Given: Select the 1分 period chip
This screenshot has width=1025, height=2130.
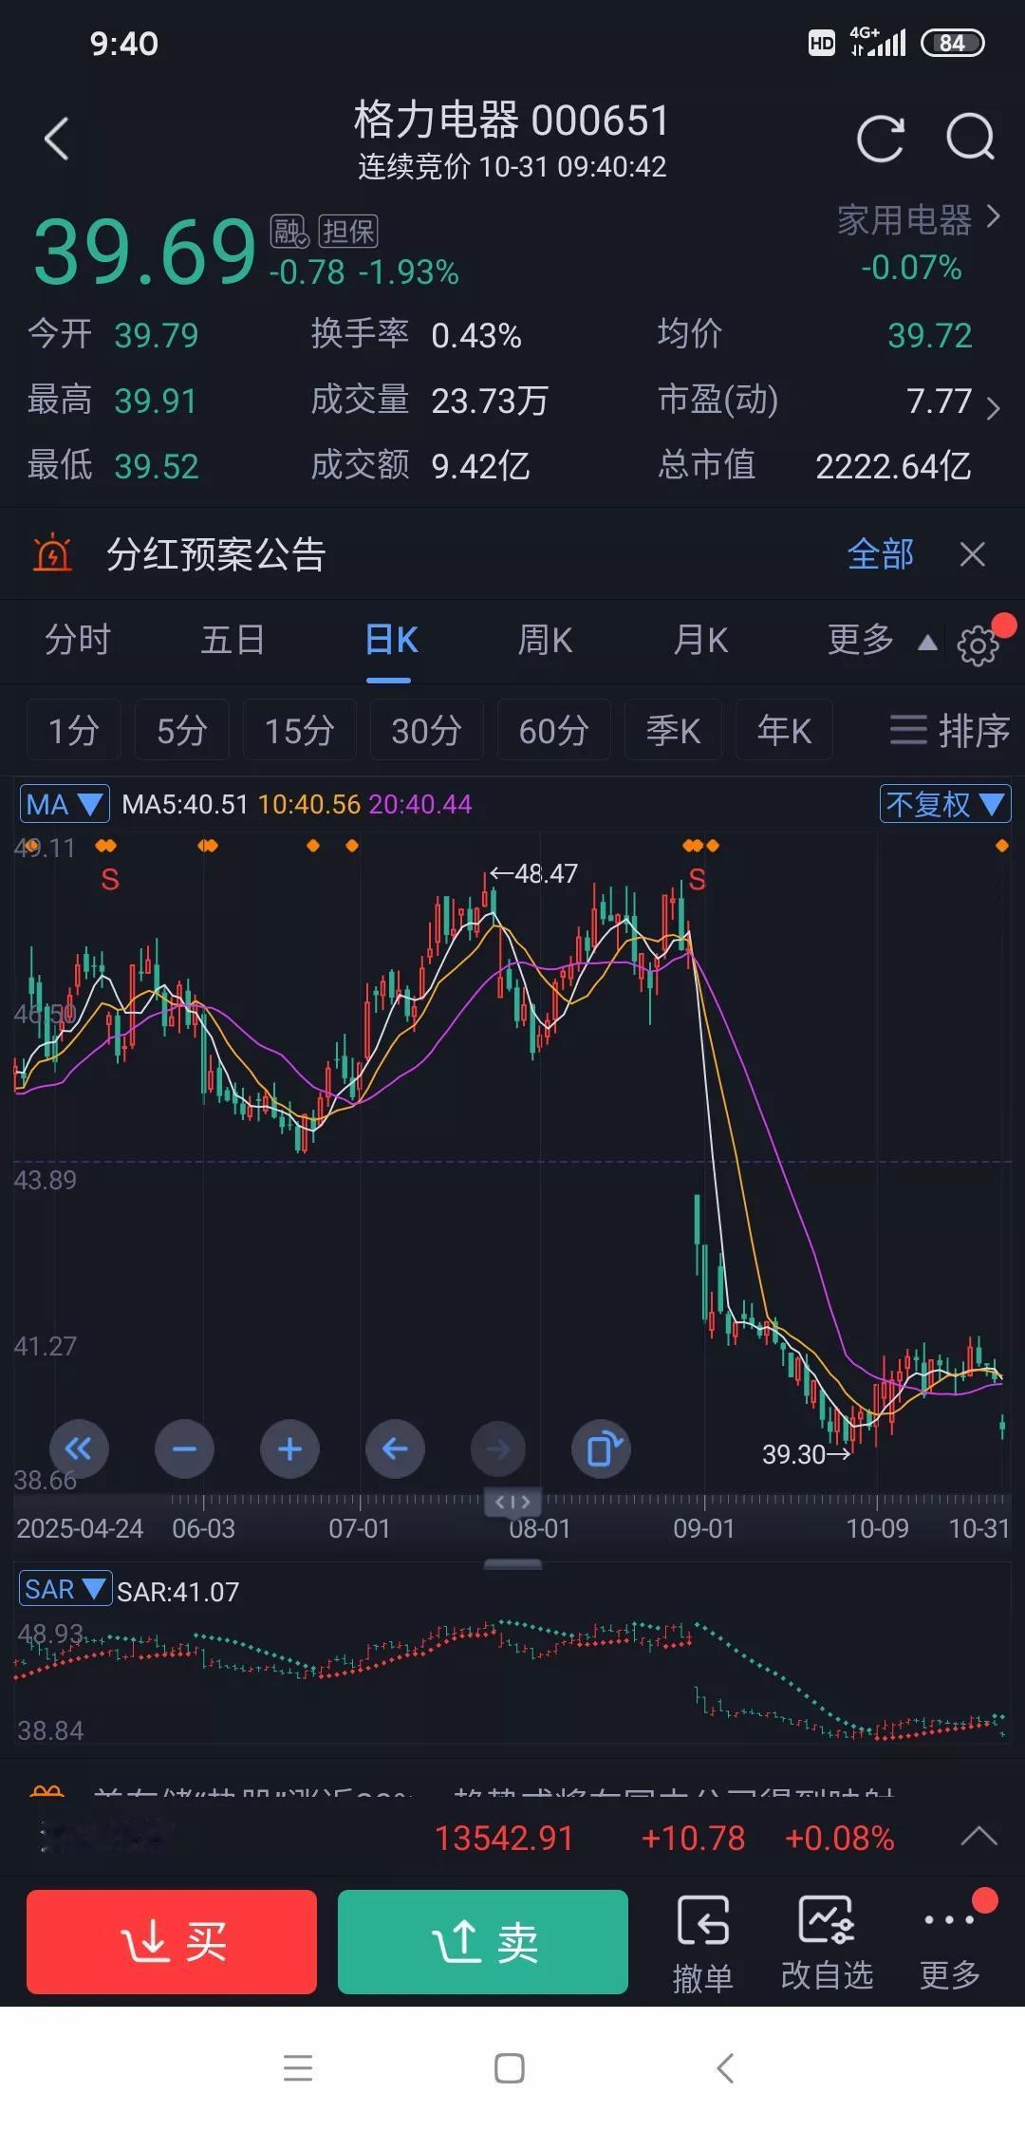Looking at the screenshot, I should tap(73, 730).
